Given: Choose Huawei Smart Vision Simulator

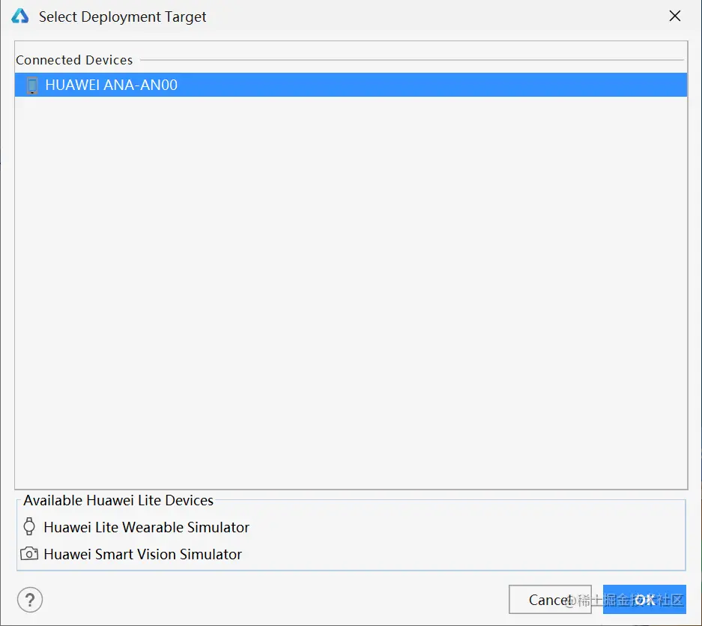Looking at the screenshot, I should tap(142, 554).
